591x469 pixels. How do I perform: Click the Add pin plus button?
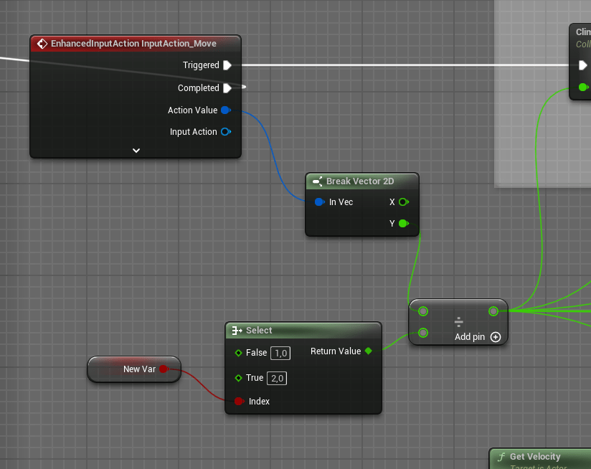(x=495, y=337)
